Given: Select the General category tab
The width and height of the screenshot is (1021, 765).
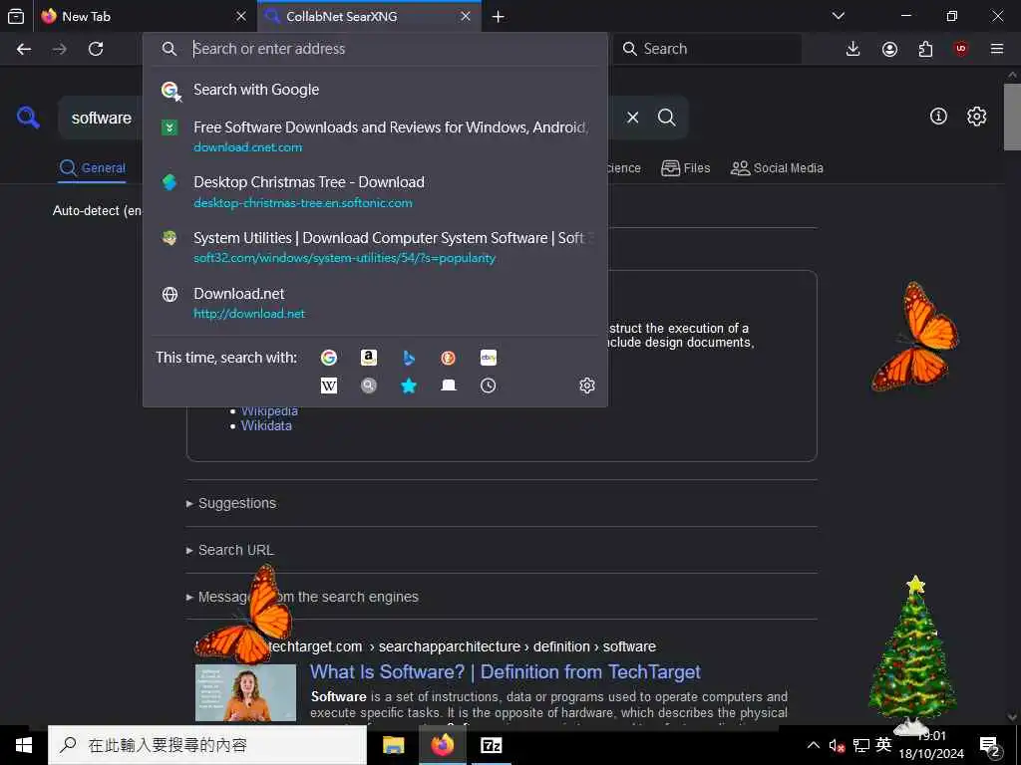Looking at the screenshot, I should point(92,168).
